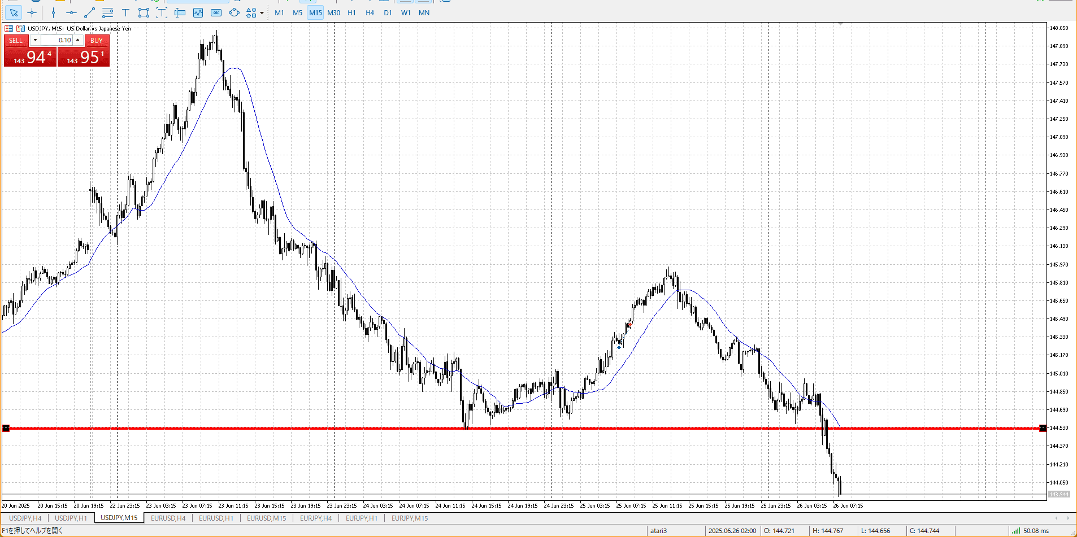Viewport: 1077px width, 537px height.
Task: Select the crosshair cursor tool
Action: pyautogui.click(x=32, y=12)
